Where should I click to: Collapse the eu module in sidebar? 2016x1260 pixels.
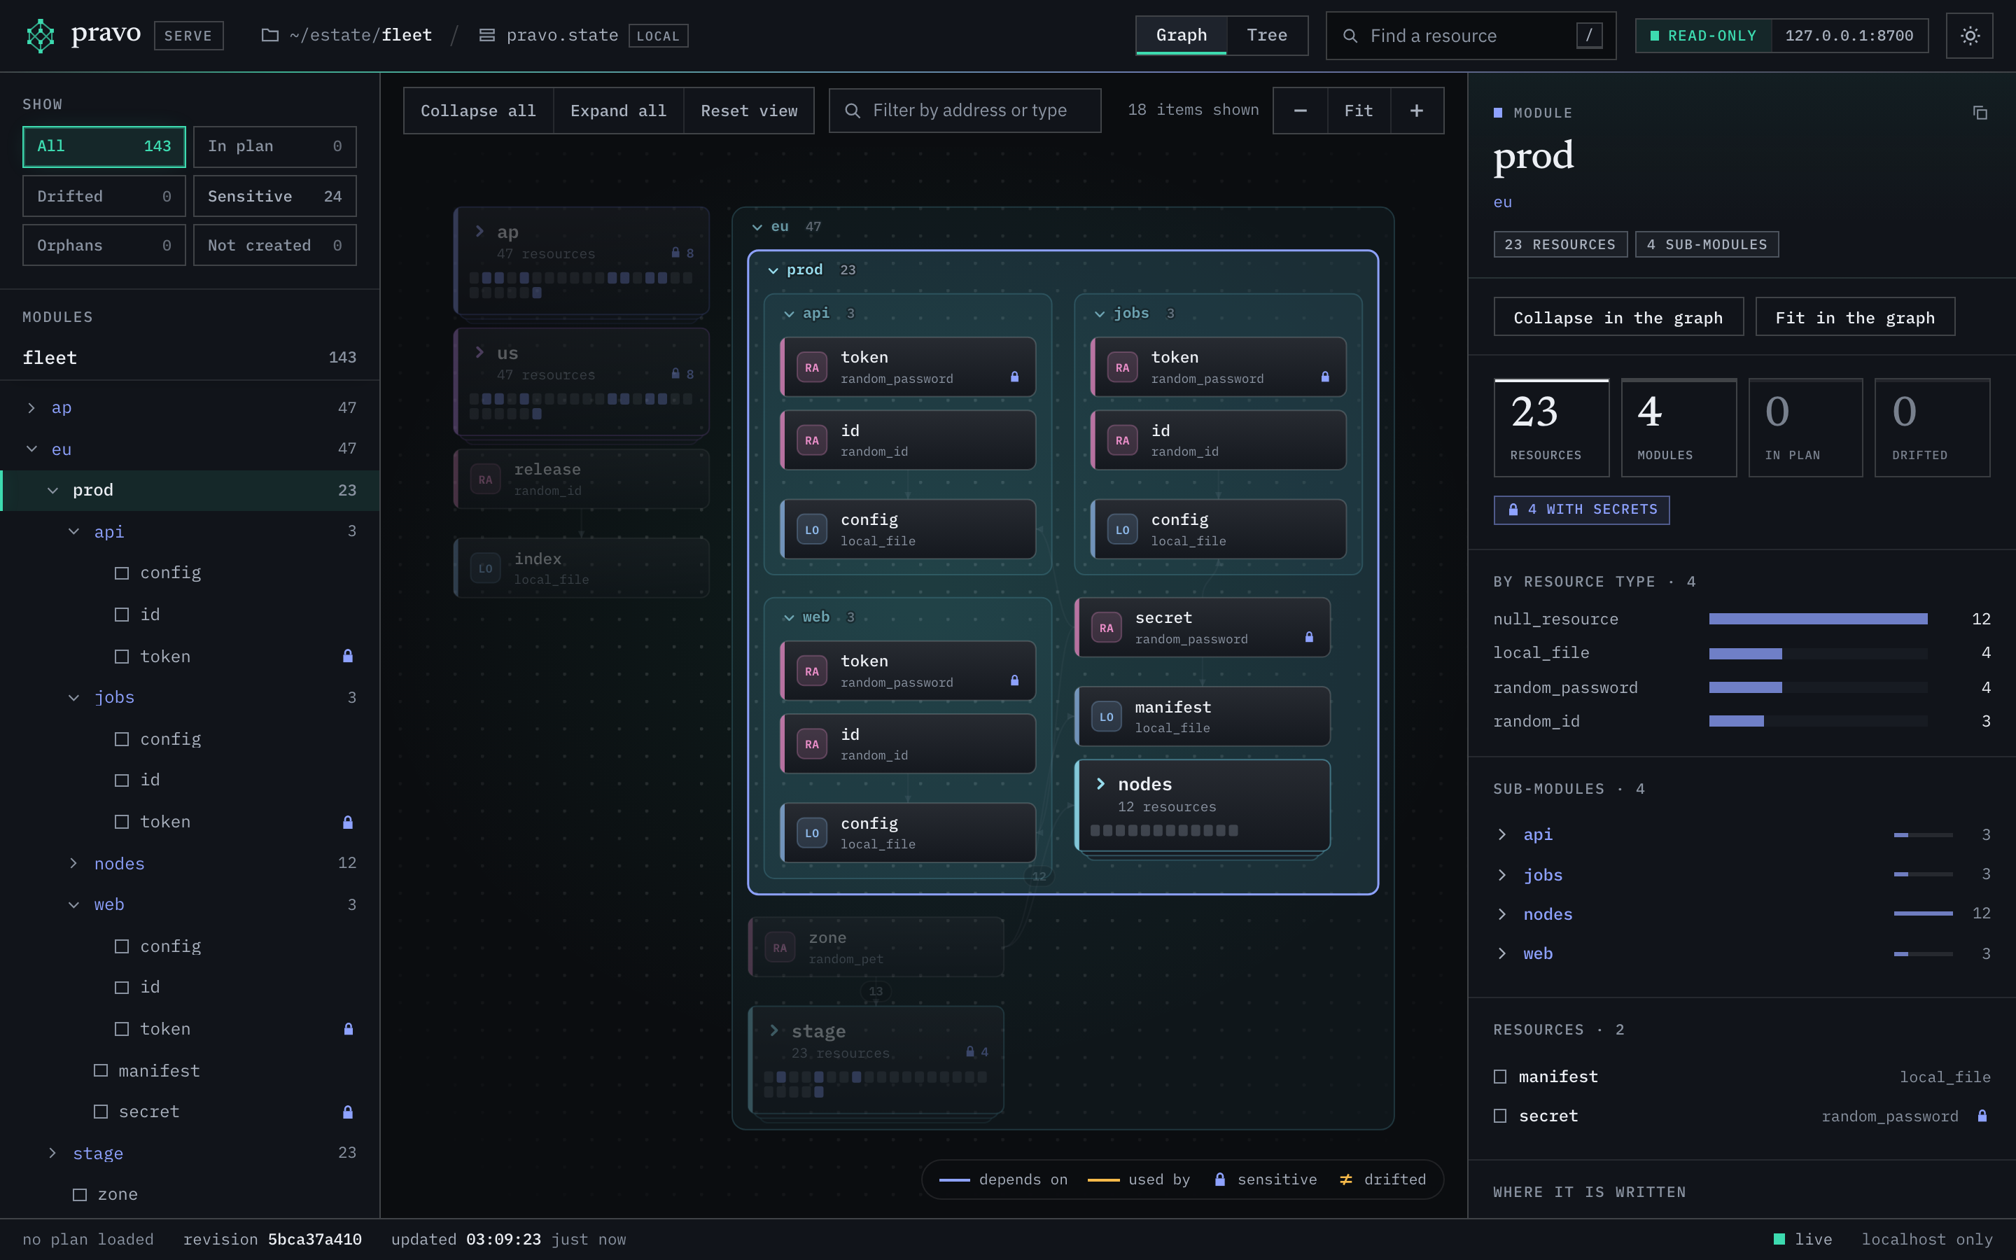(31, 449)
